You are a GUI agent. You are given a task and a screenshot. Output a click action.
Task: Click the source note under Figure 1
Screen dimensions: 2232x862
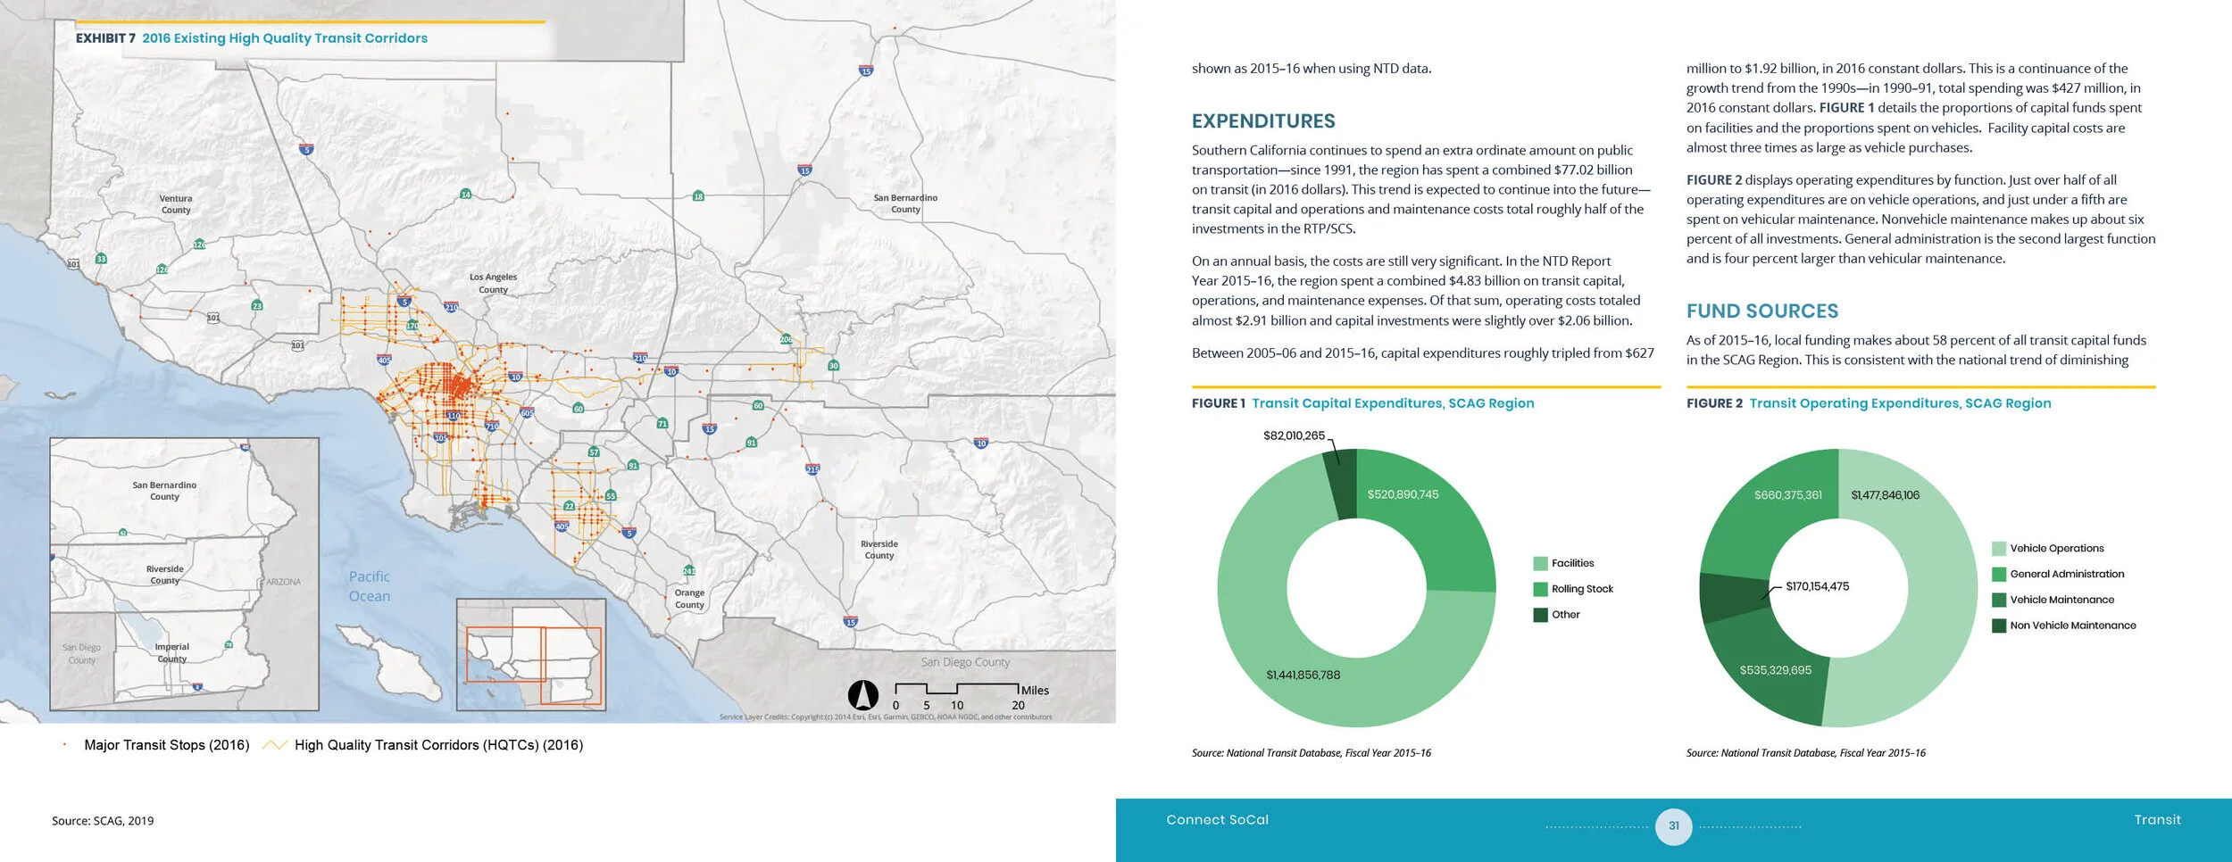pos(1311,753)
